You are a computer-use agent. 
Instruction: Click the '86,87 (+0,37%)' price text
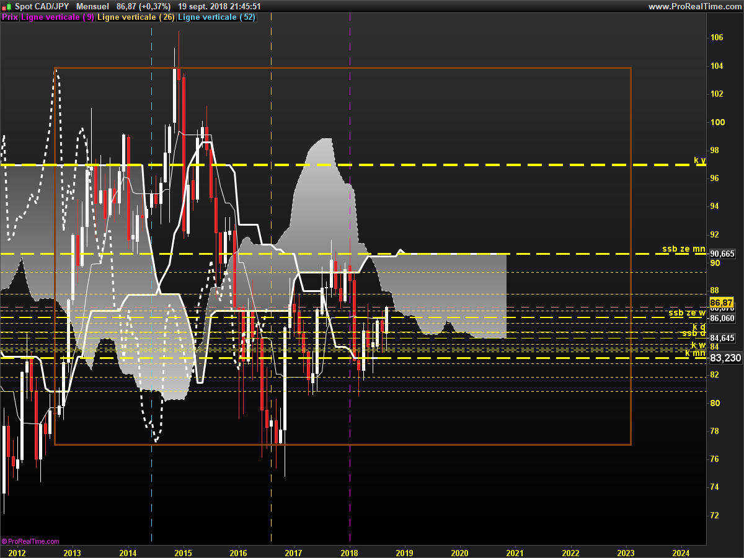coord(143,6)
